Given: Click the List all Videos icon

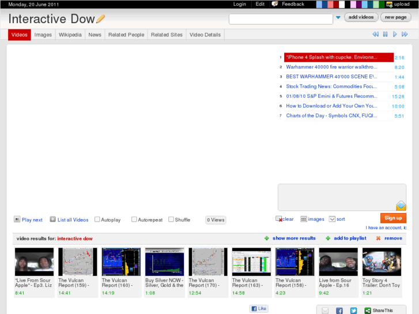Looking at the screenshot, I should (x=52, y=220).
